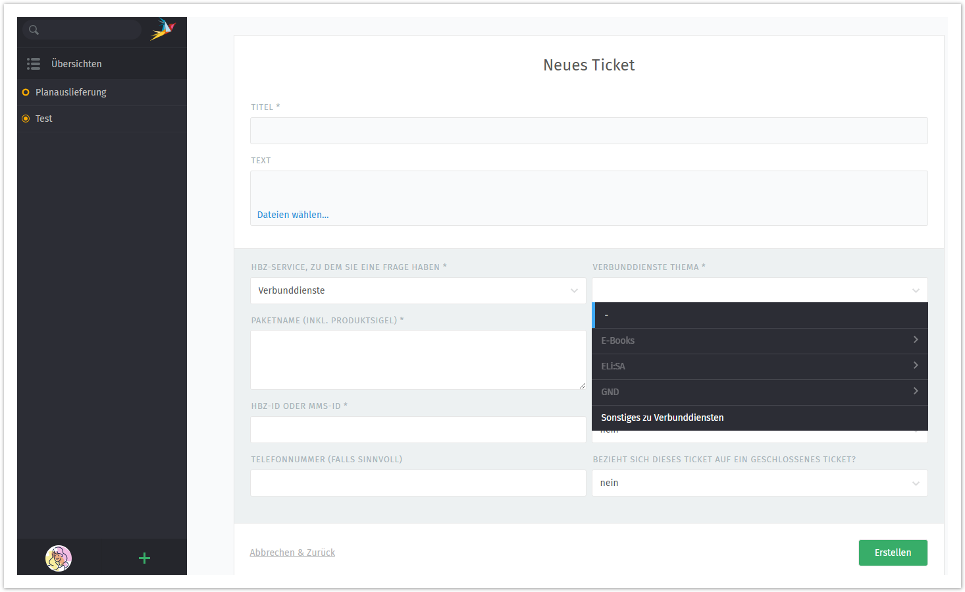Focus the Titel input field

pyautogui.click(x=588, y=130)
